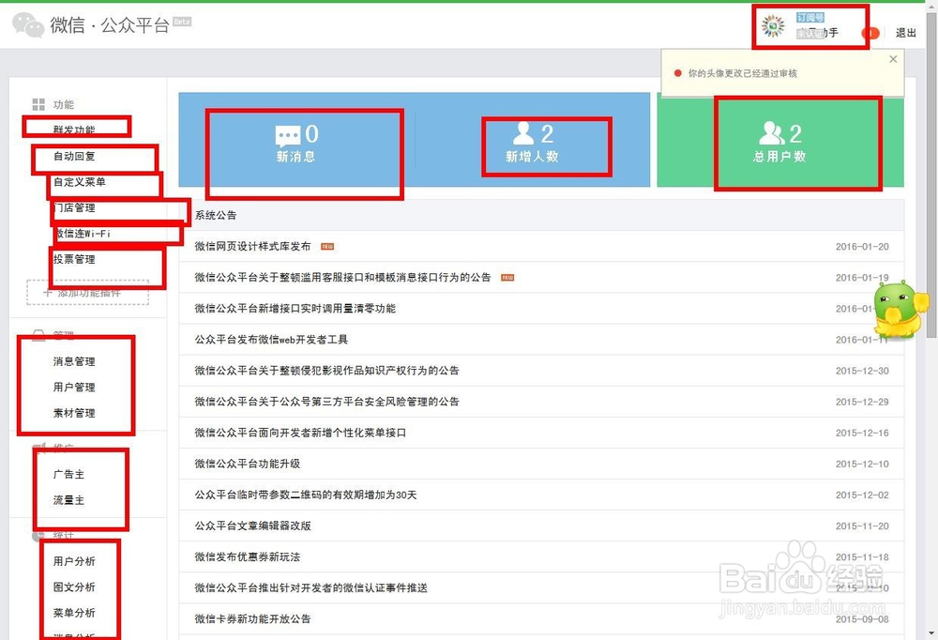Click 添加功能插件 button
Viewport: 938px width, 640px height.
click(88, 292)
